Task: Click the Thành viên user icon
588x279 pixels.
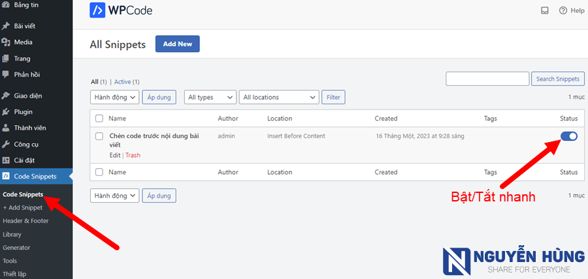Action: [6, 128]
